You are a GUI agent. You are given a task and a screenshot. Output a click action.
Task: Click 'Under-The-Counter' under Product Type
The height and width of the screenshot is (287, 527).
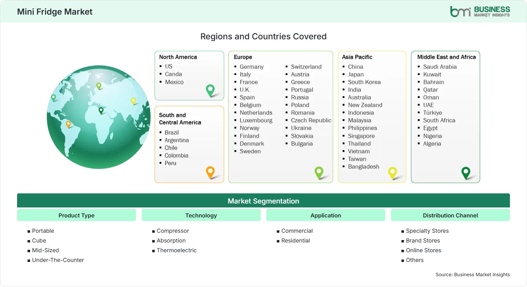(x=58, y=260)
